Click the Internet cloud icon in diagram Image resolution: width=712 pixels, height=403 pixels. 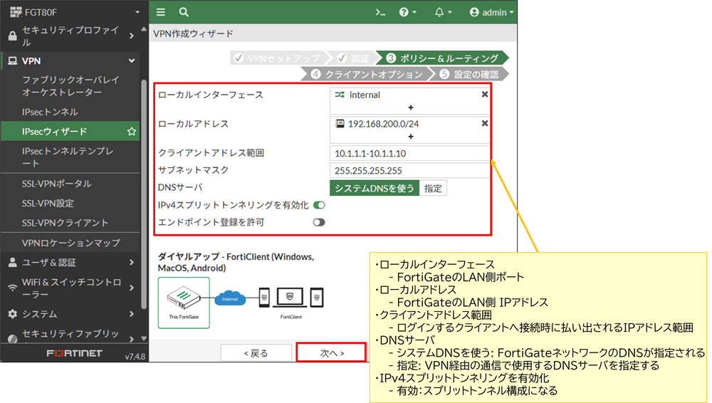[x=230, y=298]
